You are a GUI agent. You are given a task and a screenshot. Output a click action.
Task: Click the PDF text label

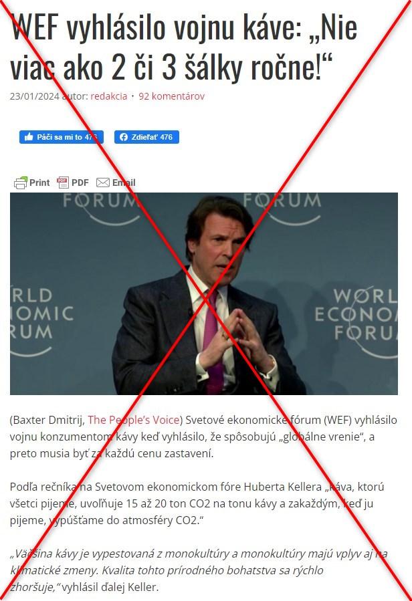[x=80, y=183]
